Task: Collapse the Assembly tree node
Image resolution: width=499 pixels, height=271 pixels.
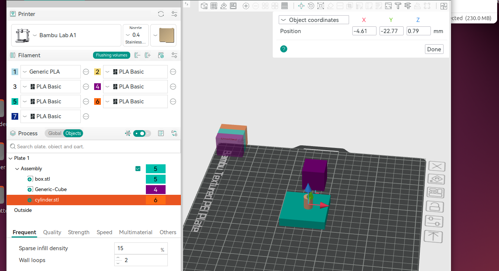Action: pyautogui.click(x=17, y=169)
